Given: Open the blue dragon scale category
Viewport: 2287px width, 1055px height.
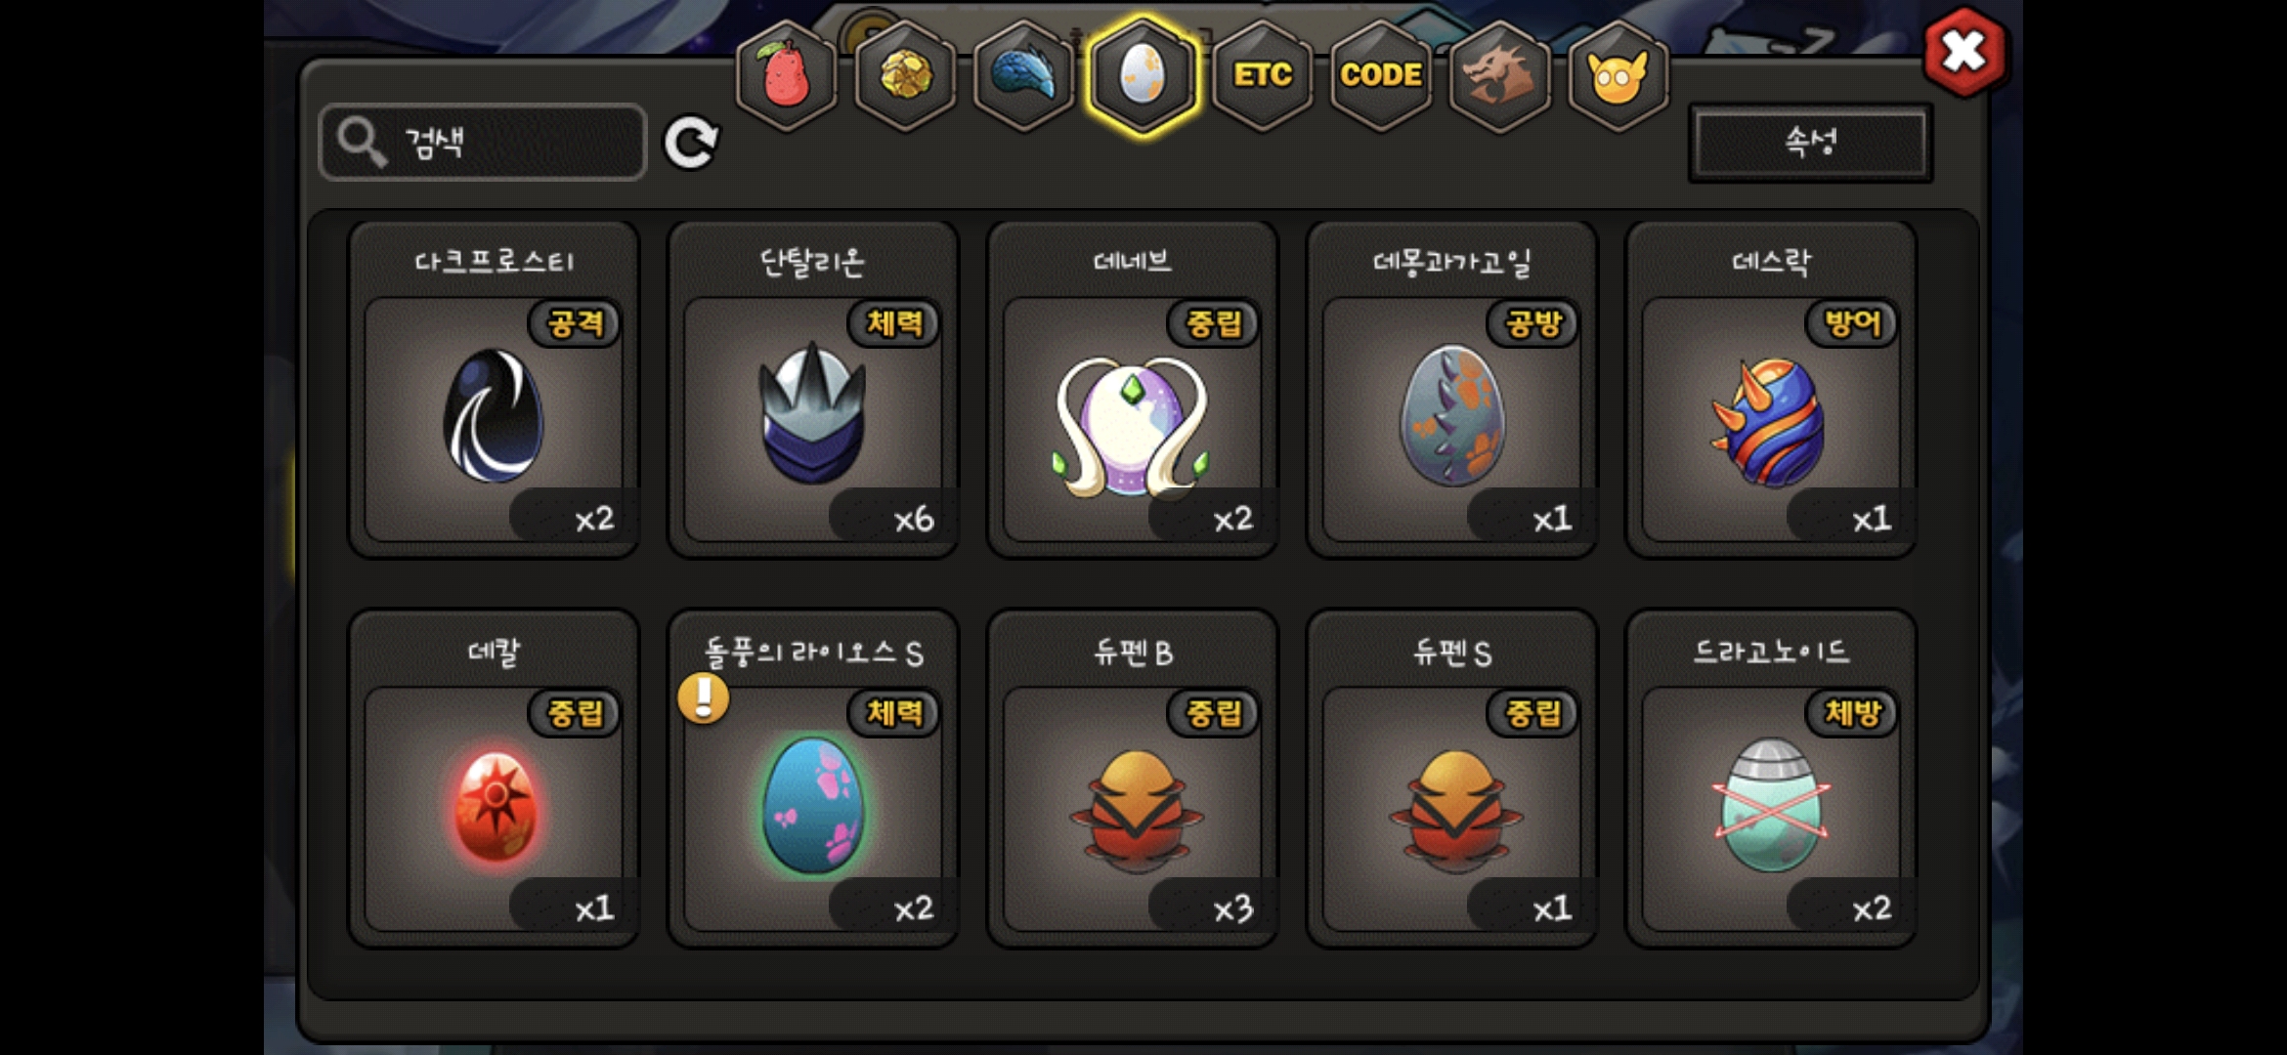Looking at the screenshot, I should [1024, 76].
